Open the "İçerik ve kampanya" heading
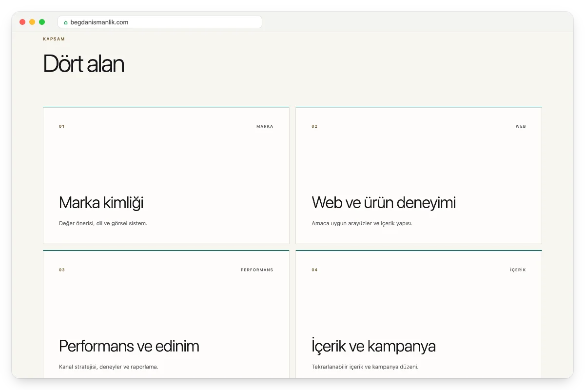Viewport: 585px width, 390px height. click(373, 346)
